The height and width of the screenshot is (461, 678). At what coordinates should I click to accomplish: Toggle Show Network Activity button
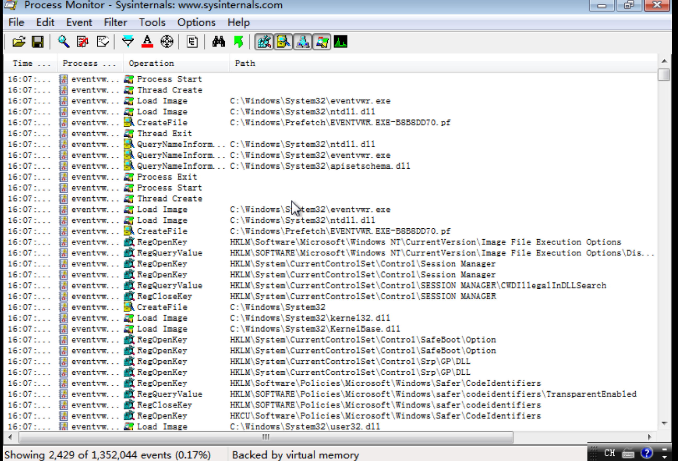(302, 42)
